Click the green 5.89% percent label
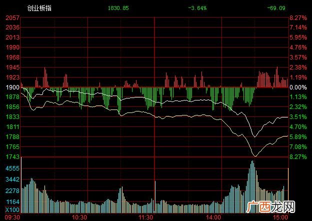 coord(298,137)
